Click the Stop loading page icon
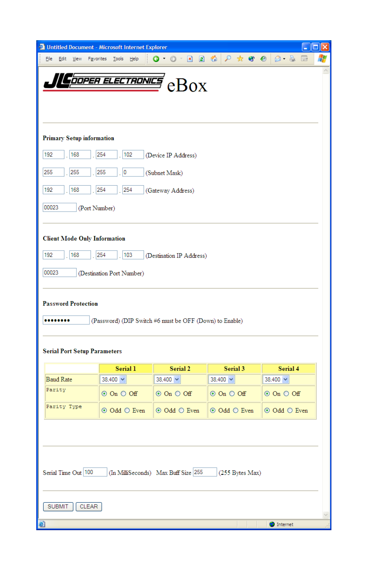The width and height of the screenshot is (368, 570). coord(190,59)
